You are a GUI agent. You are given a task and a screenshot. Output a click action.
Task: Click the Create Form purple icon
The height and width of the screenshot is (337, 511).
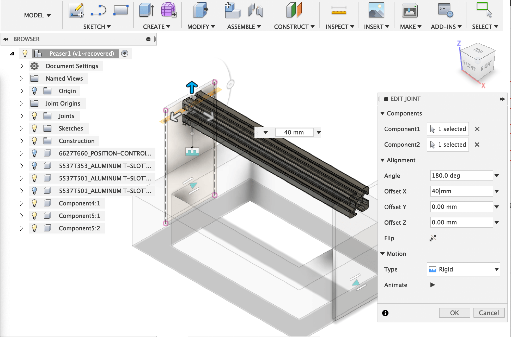(x=168, y=11)
